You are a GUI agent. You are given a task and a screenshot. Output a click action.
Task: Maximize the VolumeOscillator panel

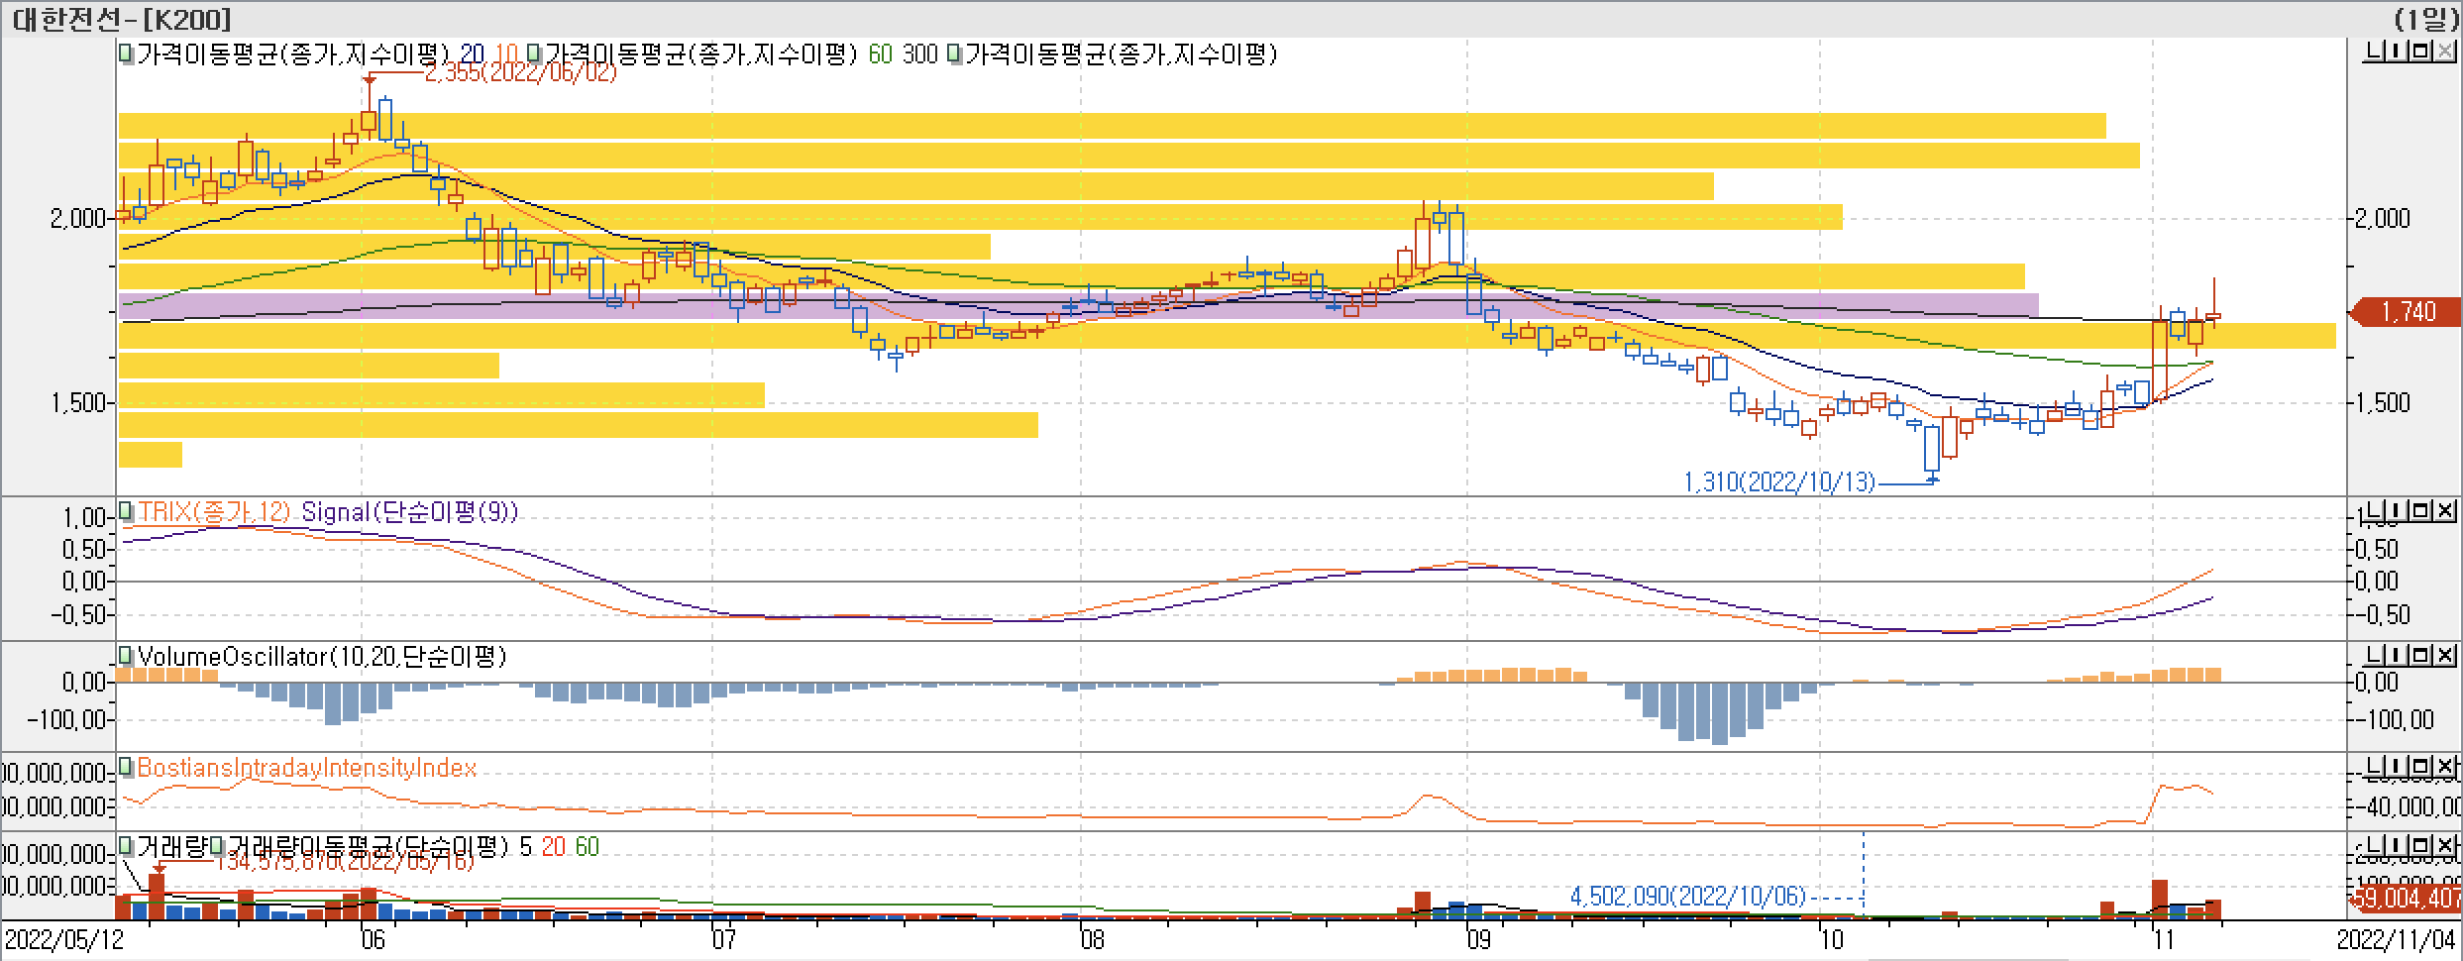(2421, 655)
